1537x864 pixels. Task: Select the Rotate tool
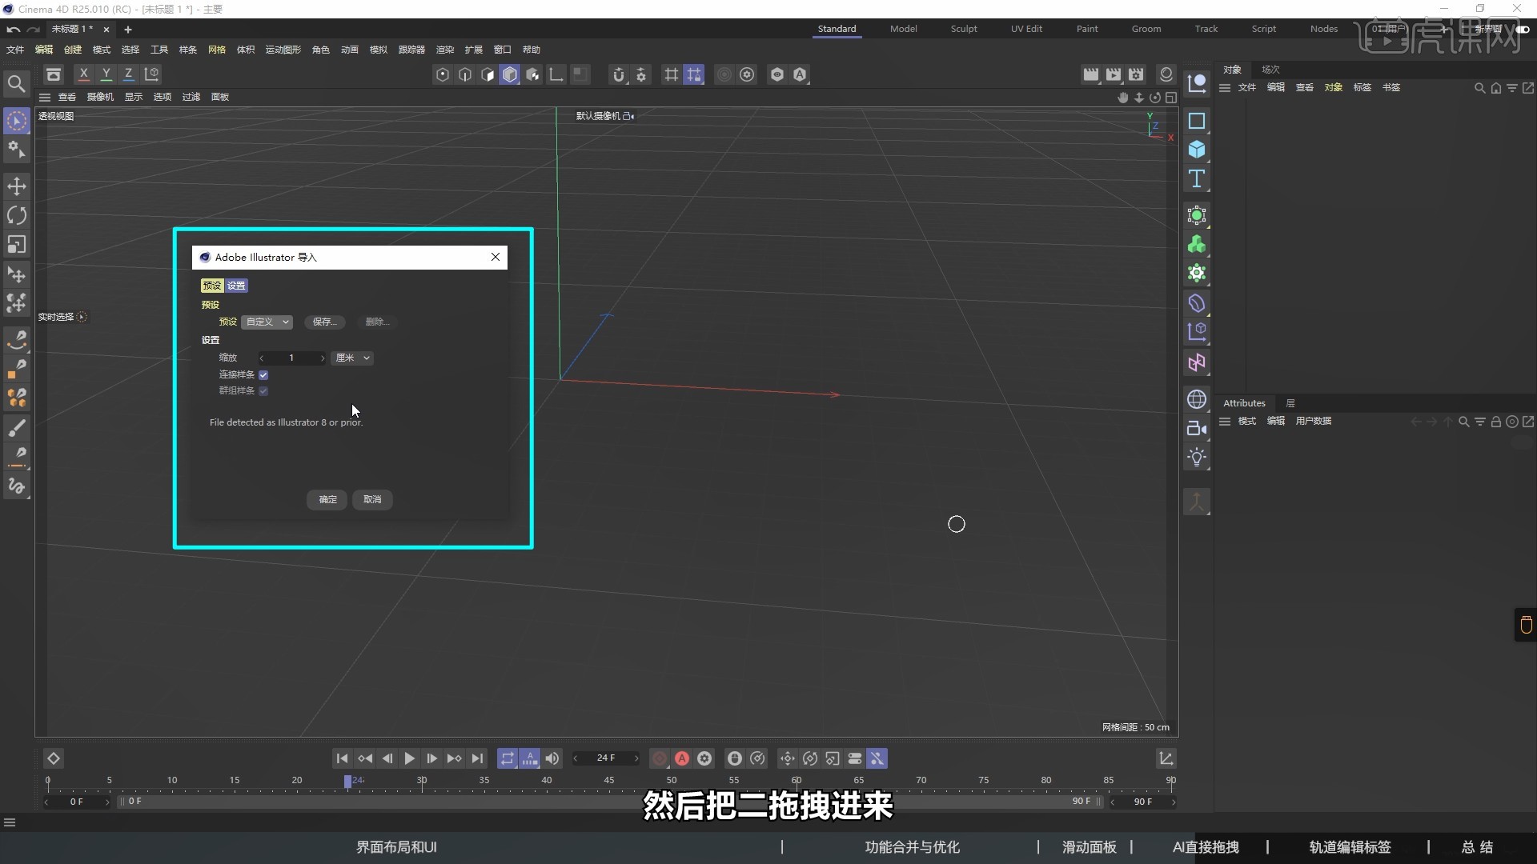(17, 215)
